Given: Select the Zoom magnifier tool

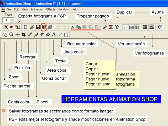Looking at the screenshot, I should 11,35.
